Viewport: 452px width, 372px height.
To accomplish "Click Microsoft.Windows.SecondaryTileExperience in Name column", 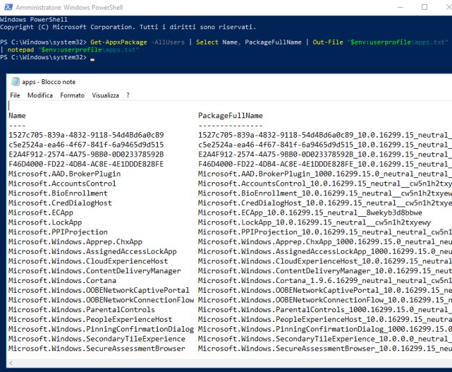I will click(97, 339).
